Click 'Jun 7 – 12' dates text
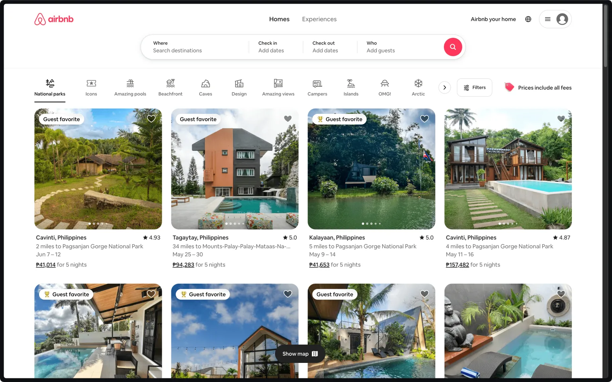The height and width of the screenshot is (382, 612). (48, 254)
